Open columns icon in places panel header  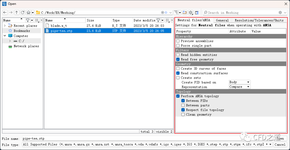[x=37, y=20]
